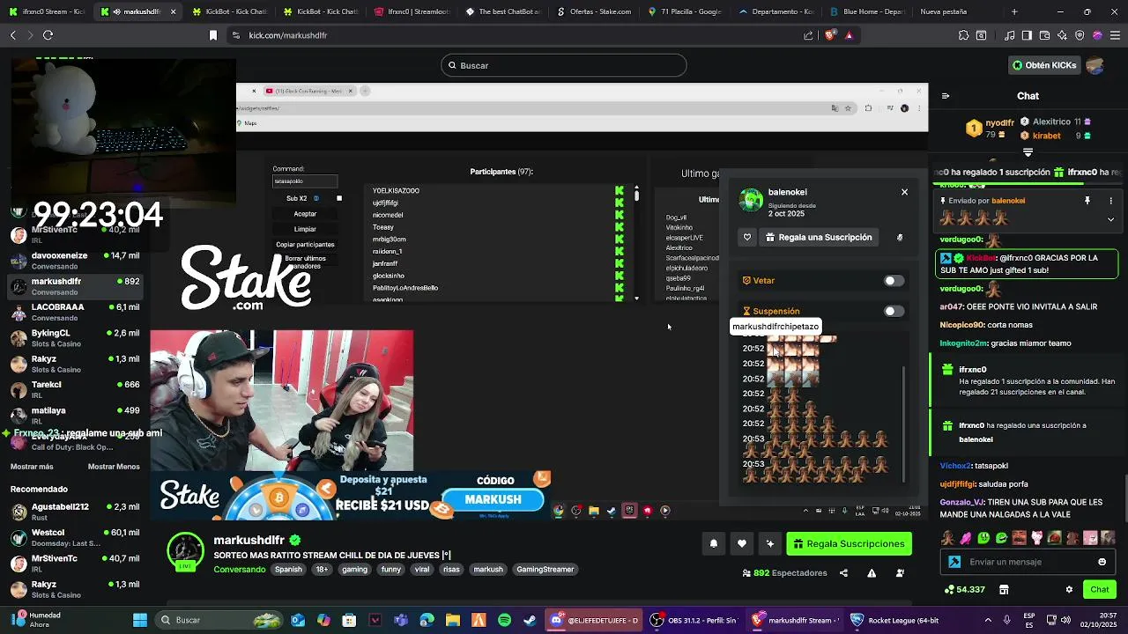Collapse the chat panel with the arrow icon

(946, 96)
